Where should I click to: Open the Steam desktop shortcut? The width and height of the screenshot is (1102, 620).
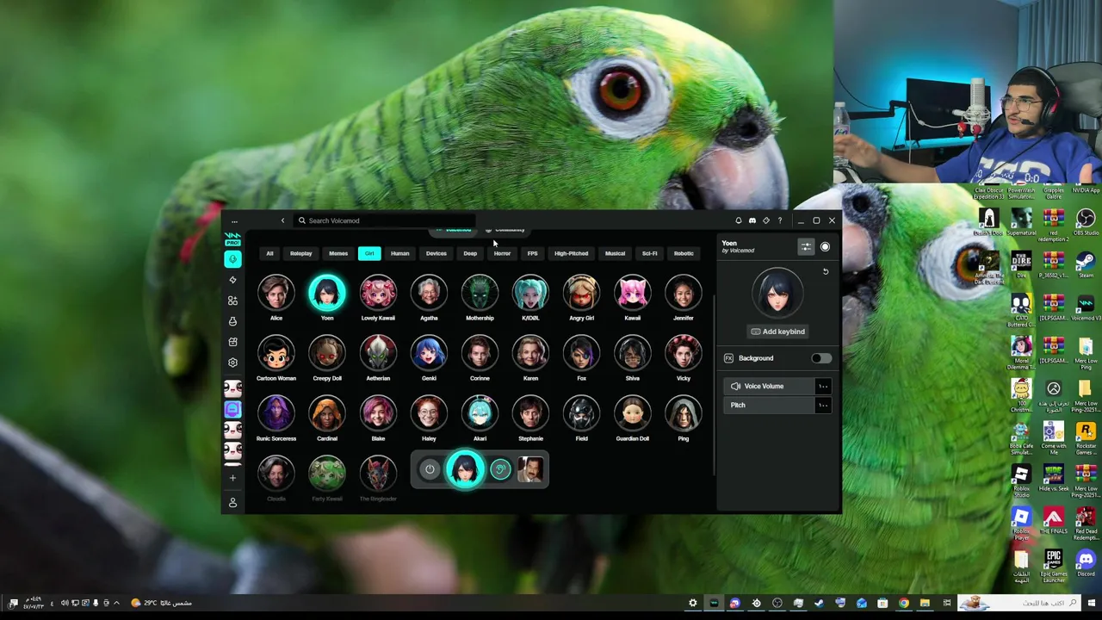coord(1086,264)
